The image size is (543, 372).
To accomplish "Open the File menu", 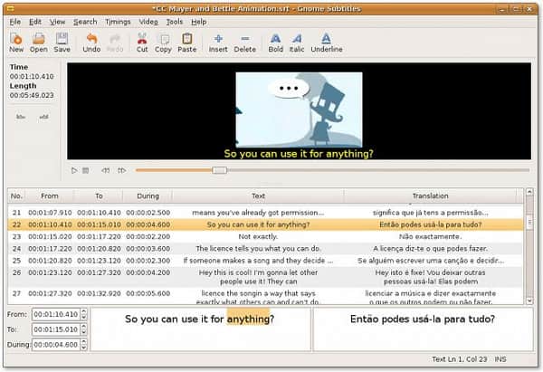I will coord(14,22).
